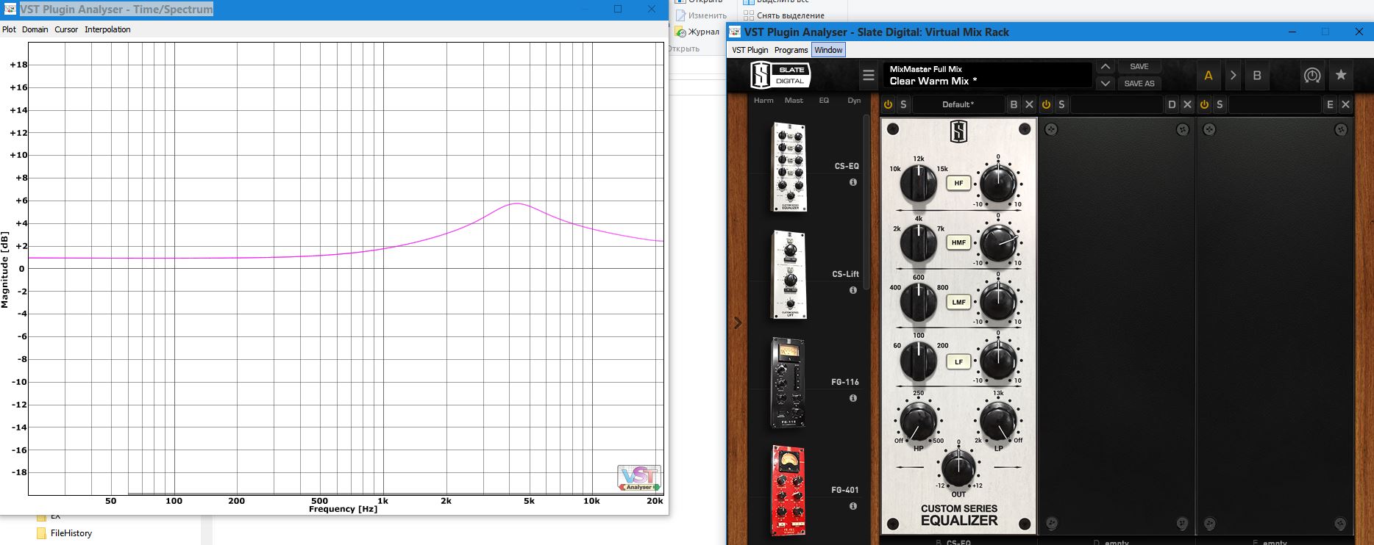Copy setting A to B with arrow
This screenshot has width=1374, height=545.
1234,75
